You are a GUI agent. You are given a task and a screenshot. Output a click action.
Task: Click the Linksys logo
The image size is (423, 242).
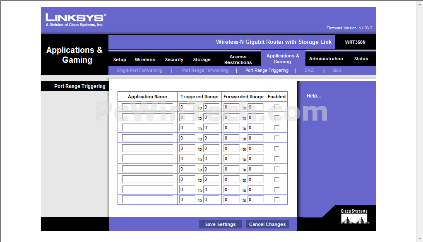(x=76, y=20)
